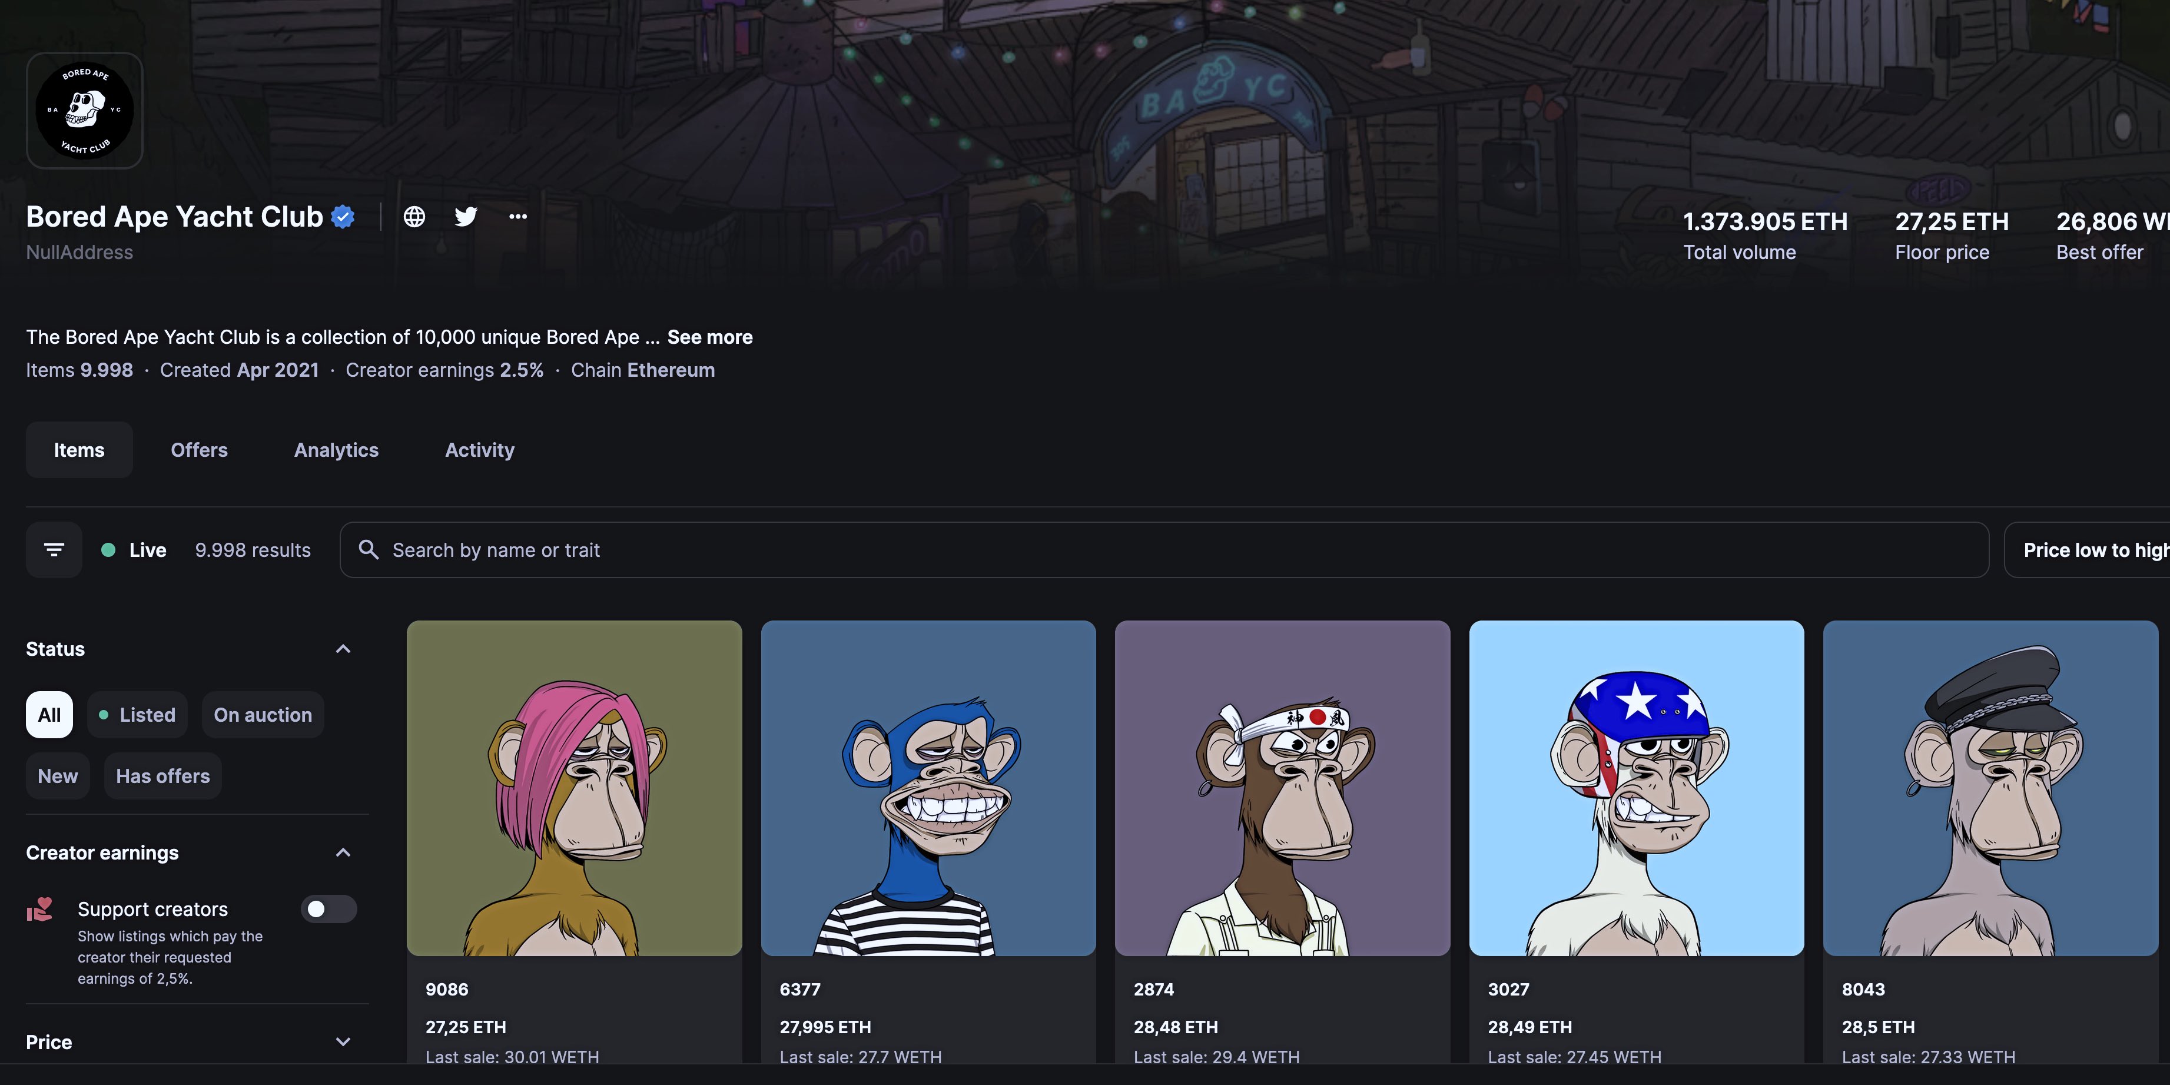Click the blue verified badge icon
Image resolution: width=2170 pixels, height=1085 pixels.
[x=343, y=217]
